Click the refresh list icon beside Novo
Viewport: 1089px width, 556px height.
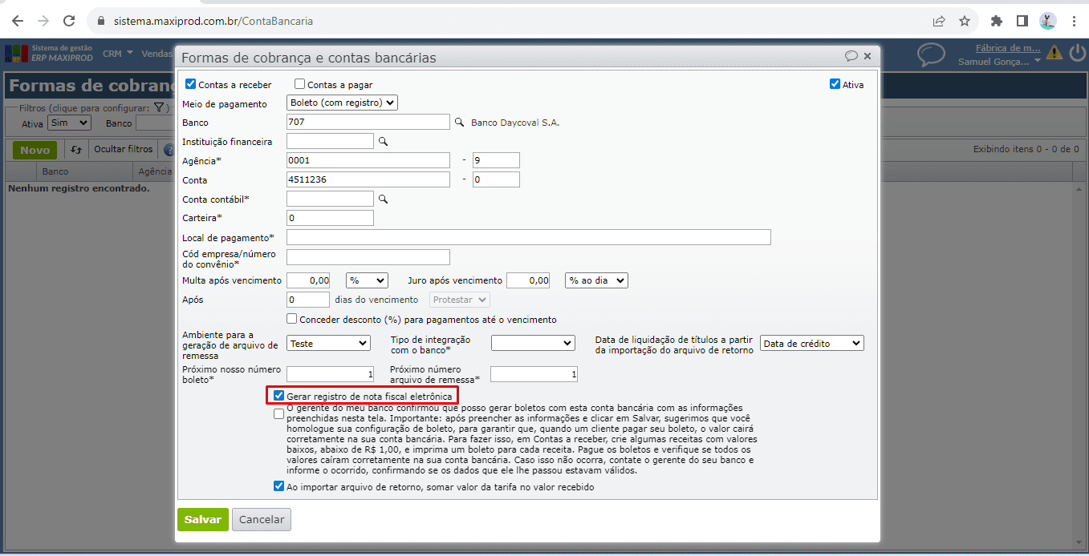(76, 150)
